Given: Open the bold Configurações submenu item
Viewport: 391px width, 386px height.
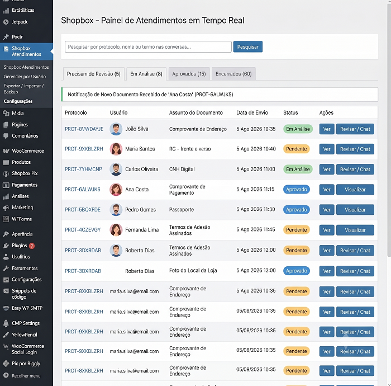Looking at the screenshot, I should (18, 101).
